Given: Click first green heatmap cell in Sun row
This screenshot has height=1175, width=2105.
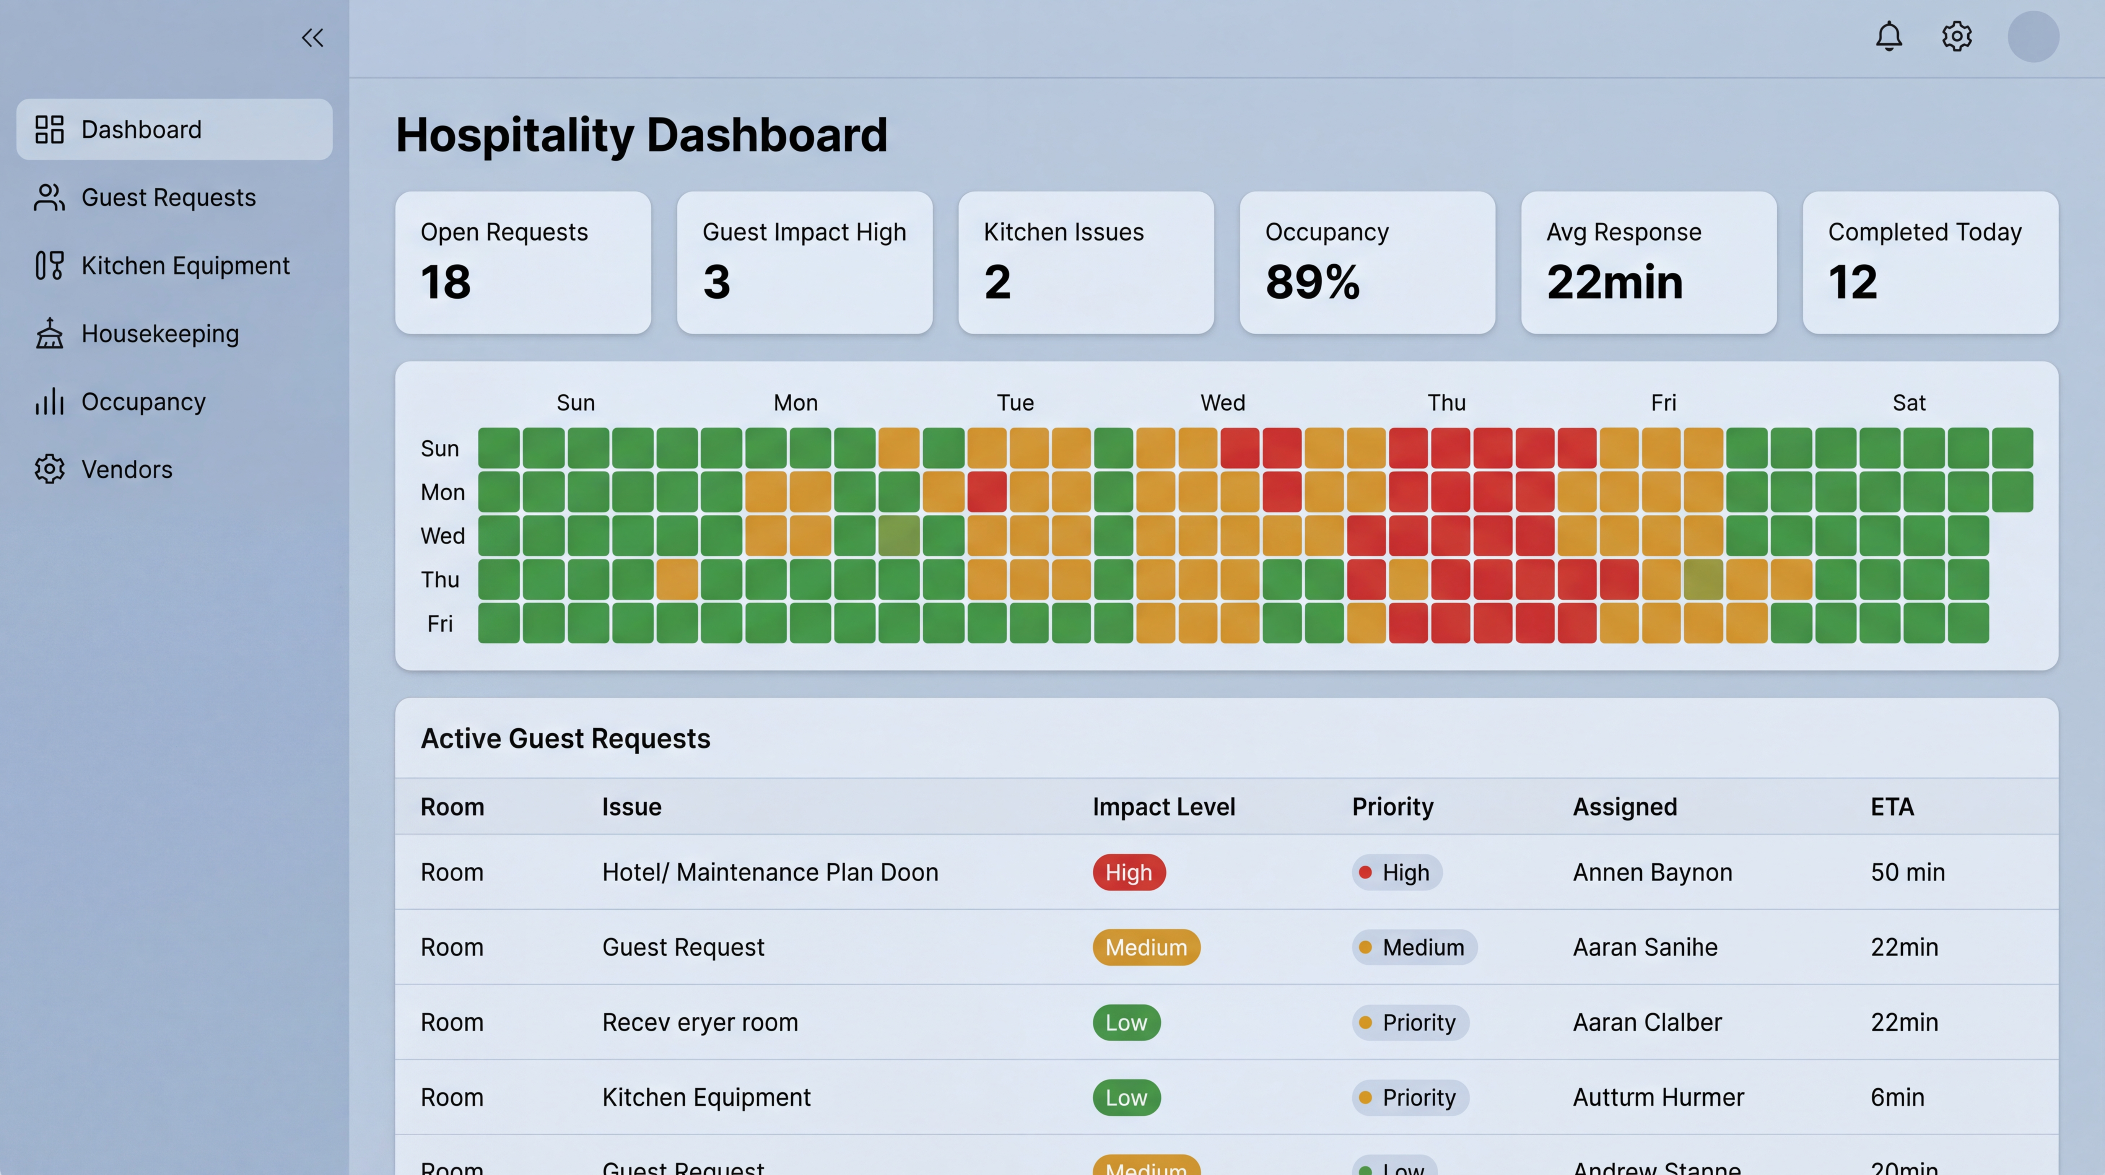Looking at the screenshot, I should click(x=498, y=448).
